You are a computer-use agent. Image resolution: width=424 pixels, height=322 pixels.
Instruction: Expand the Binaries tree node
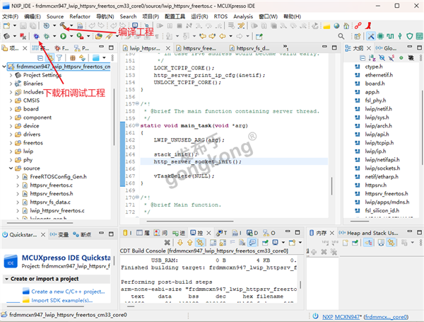[x=11, y=84]
